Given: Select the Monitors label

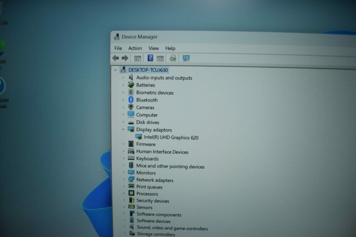Looking at the screenshot, I should coord(146,173).
